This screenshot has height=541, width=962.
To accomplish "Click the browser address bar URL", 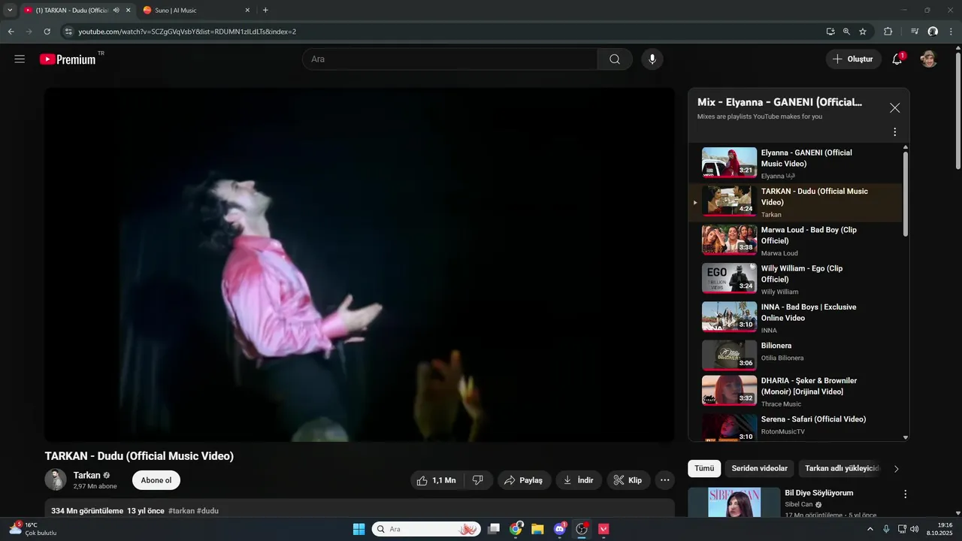I will pyautogui.click(x=187, y=32).
